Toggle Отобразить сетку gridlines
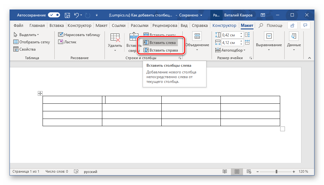324x185 pixels. pos(31,42)
